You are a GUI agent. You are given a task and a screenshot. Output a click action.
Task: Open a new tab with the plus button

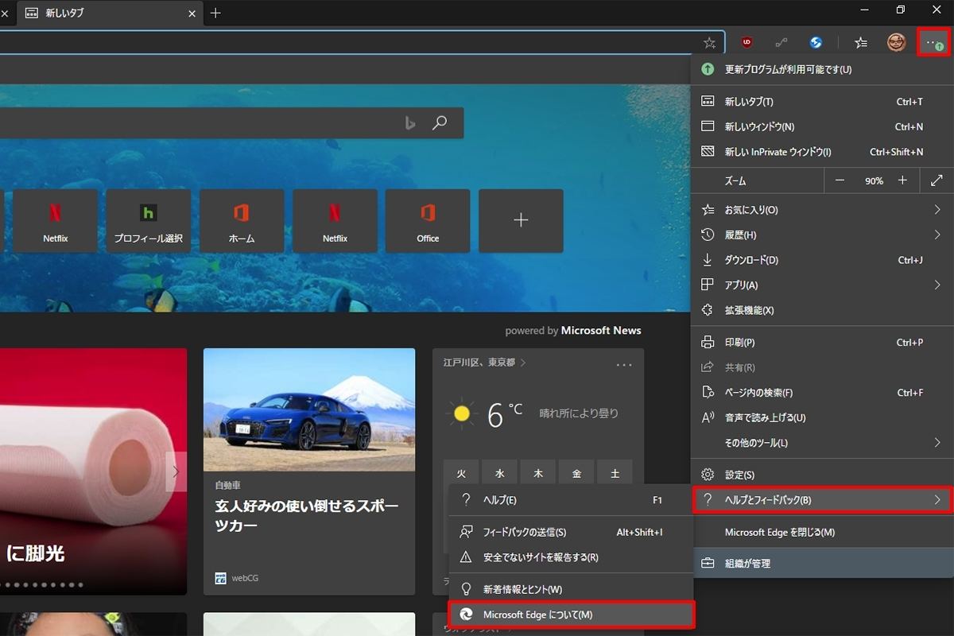tap(215, 13)
